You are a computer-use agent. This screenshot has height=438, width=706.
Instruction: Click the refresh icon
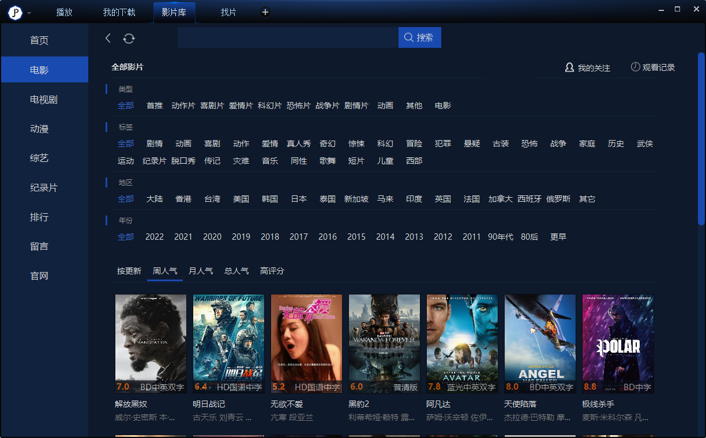point(129,38)
